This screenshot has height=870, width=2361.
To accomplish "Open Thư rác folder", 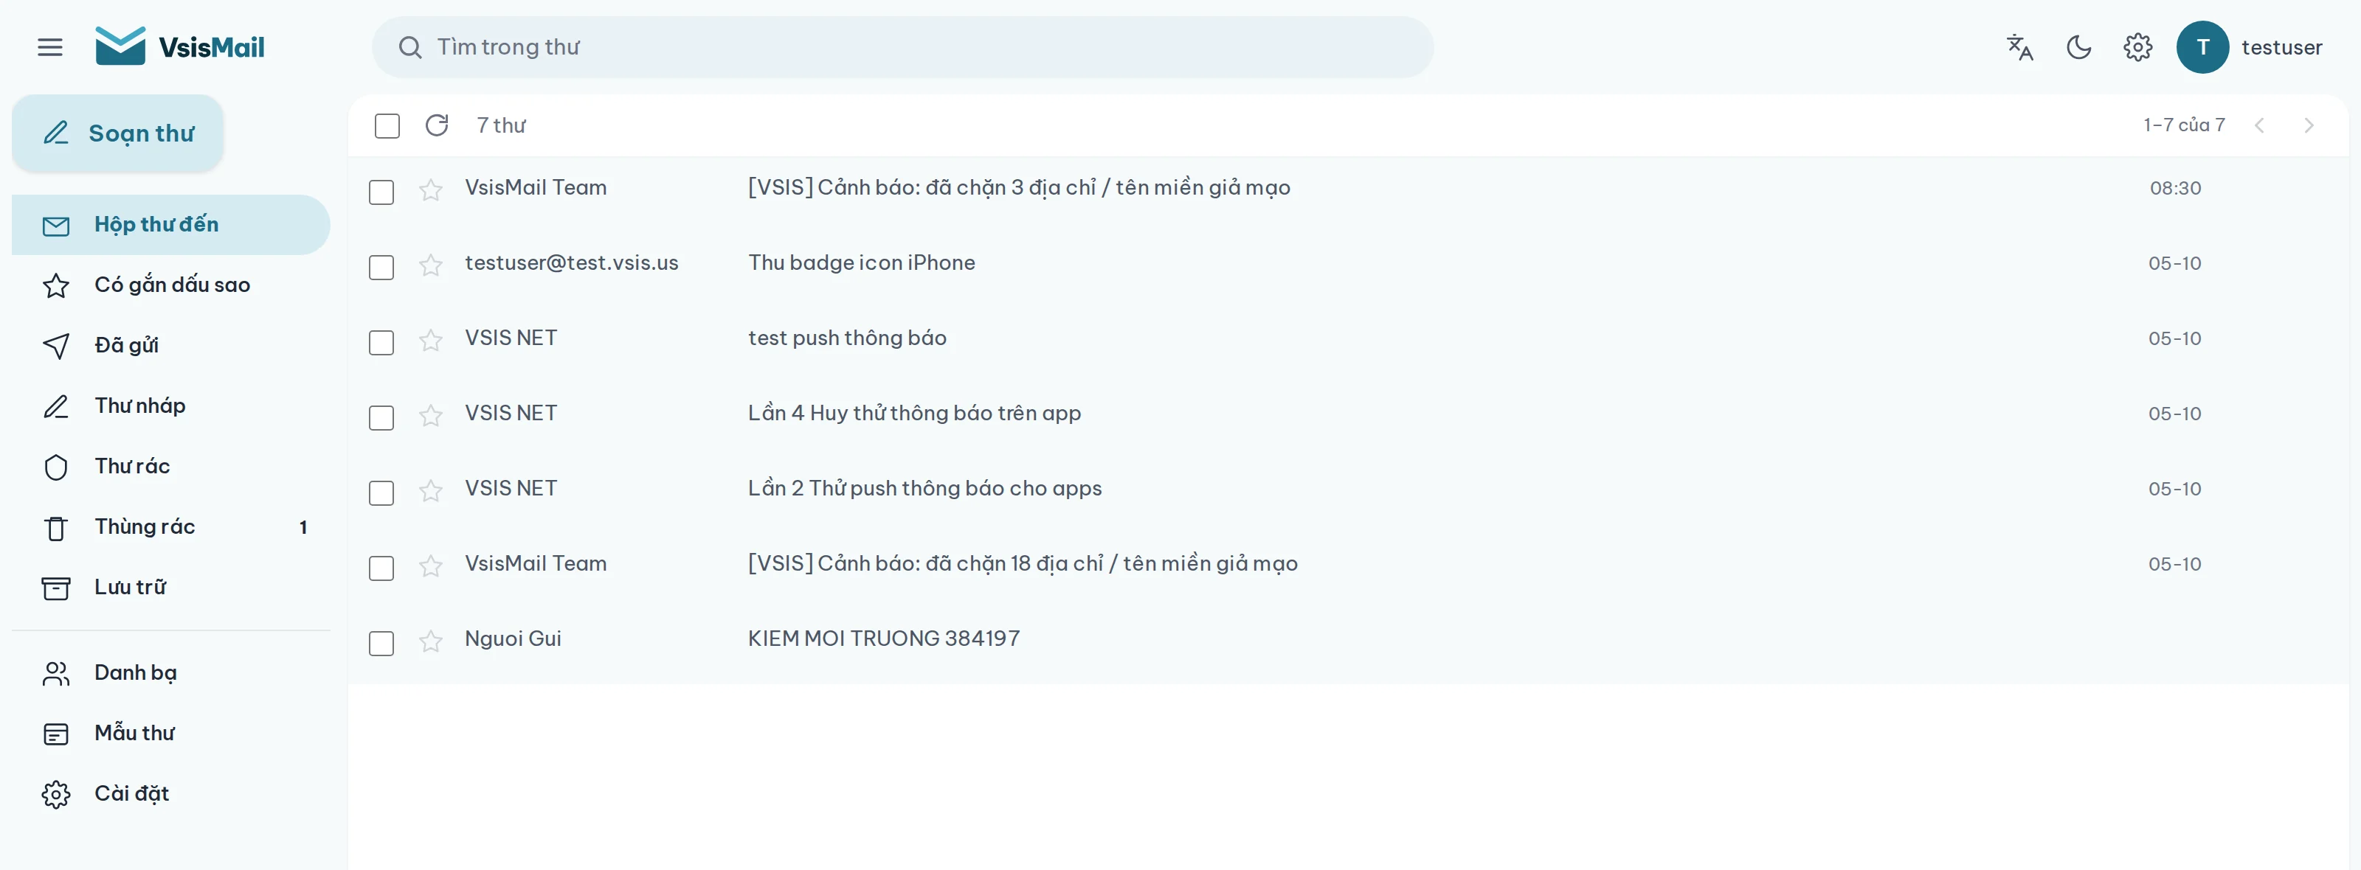I will click(170, 466).
